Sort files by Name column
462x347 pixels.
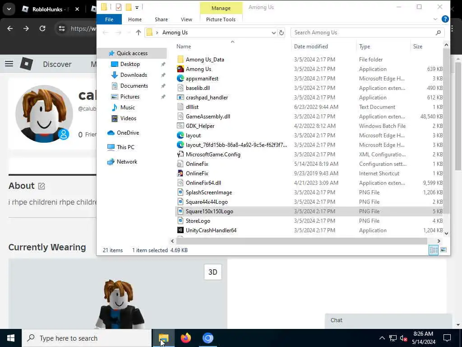pos(184,47)
